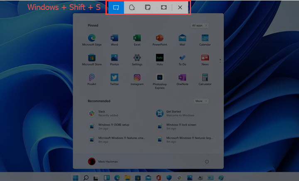Open Slack from the taskbar

(179, 178)
